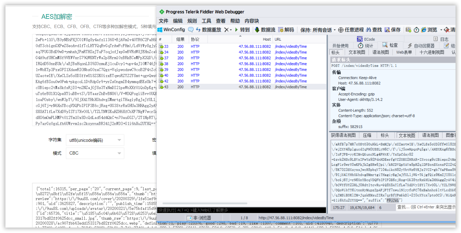Switch to the 日志 log tab
The image size is (461, 233).
click(441, 39)
